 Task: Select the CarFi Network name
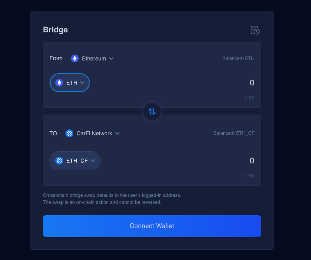click(x=94, y=133)
